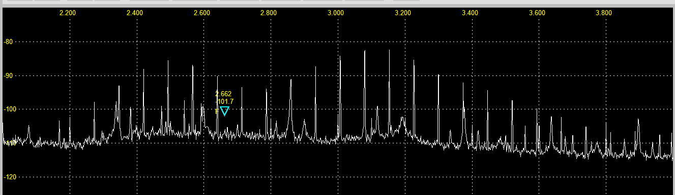This screenshot has height=195, width=675.
Task: Click the 3.000 frequency axis label
Action: tap(336, 13)
